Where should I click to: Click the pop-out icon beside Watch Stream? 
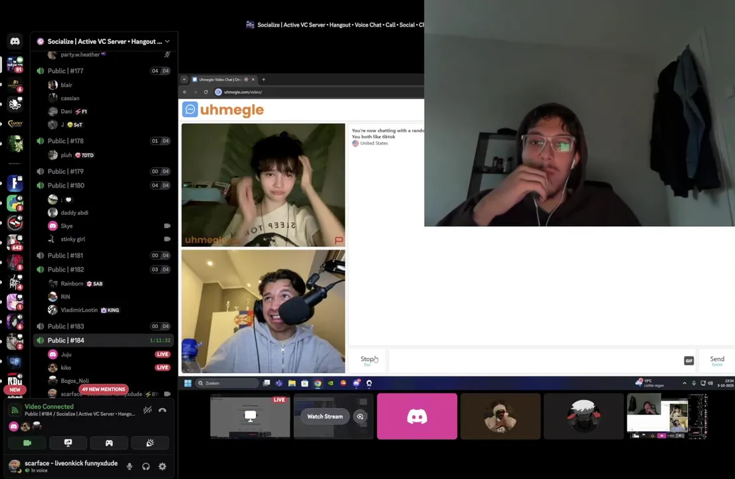(360, 416)
